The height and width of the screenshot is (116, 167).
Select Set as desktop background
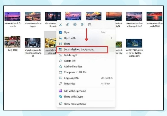tap(86, 49)
